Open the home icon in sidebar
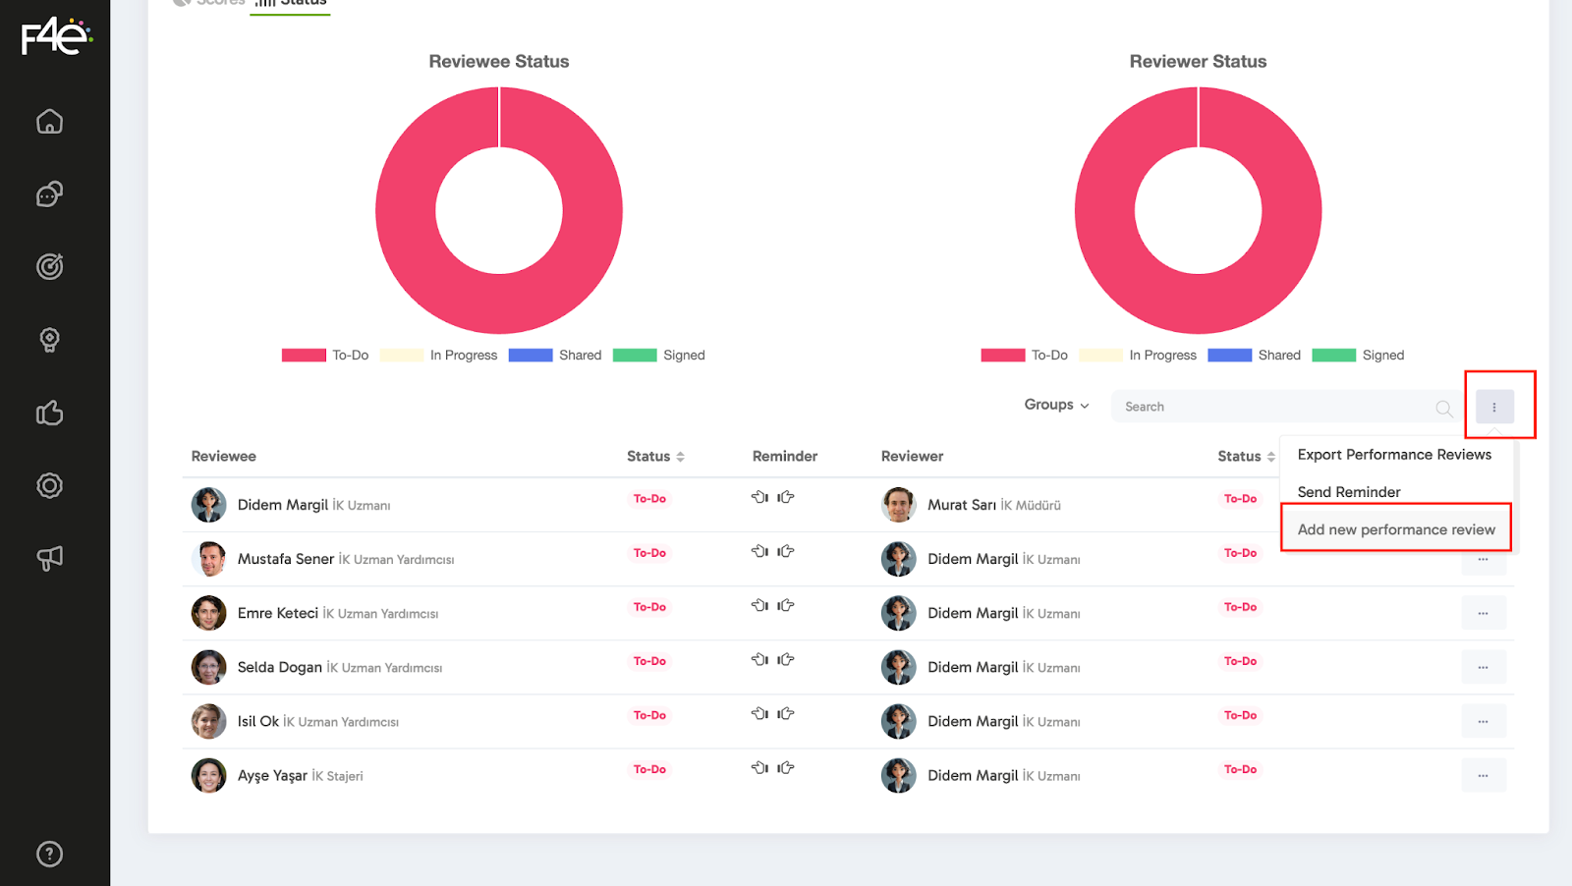 (x=49, y=122)
